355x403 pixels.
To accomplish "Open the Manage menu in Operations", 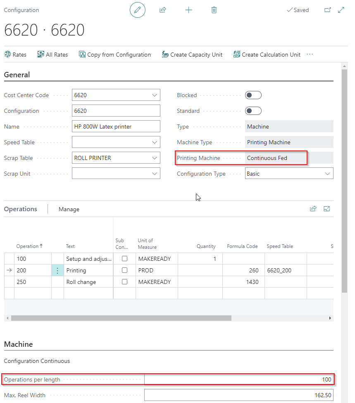I will click(69, 209).
